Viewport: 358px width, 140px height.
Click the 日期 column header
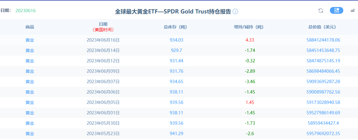(x=103, y=24)
